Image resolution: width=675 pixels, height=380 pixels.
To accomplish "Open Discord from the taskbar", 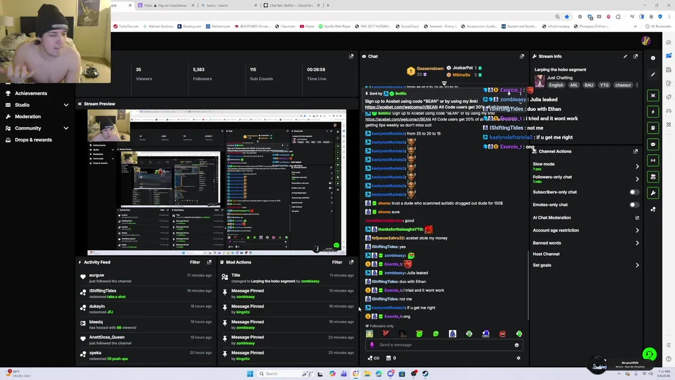I will [x=390, y=374].
